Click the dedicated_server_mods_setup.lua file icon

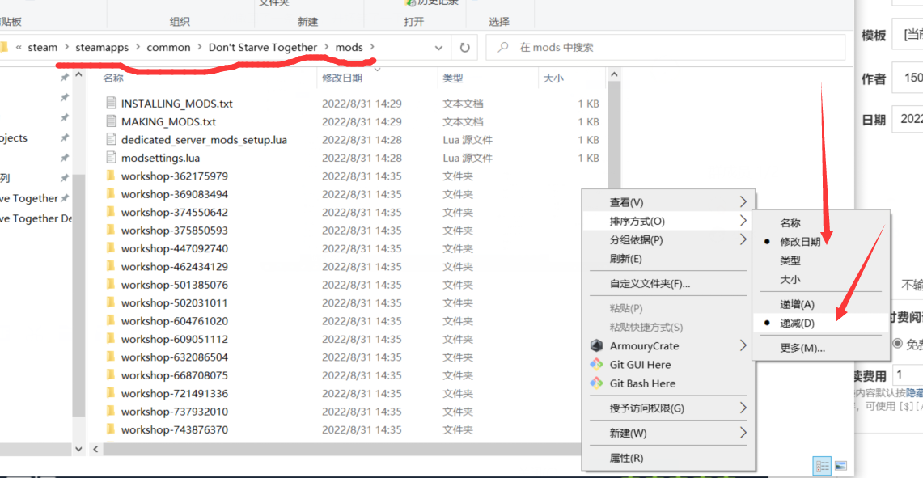(x=112, y=139)
